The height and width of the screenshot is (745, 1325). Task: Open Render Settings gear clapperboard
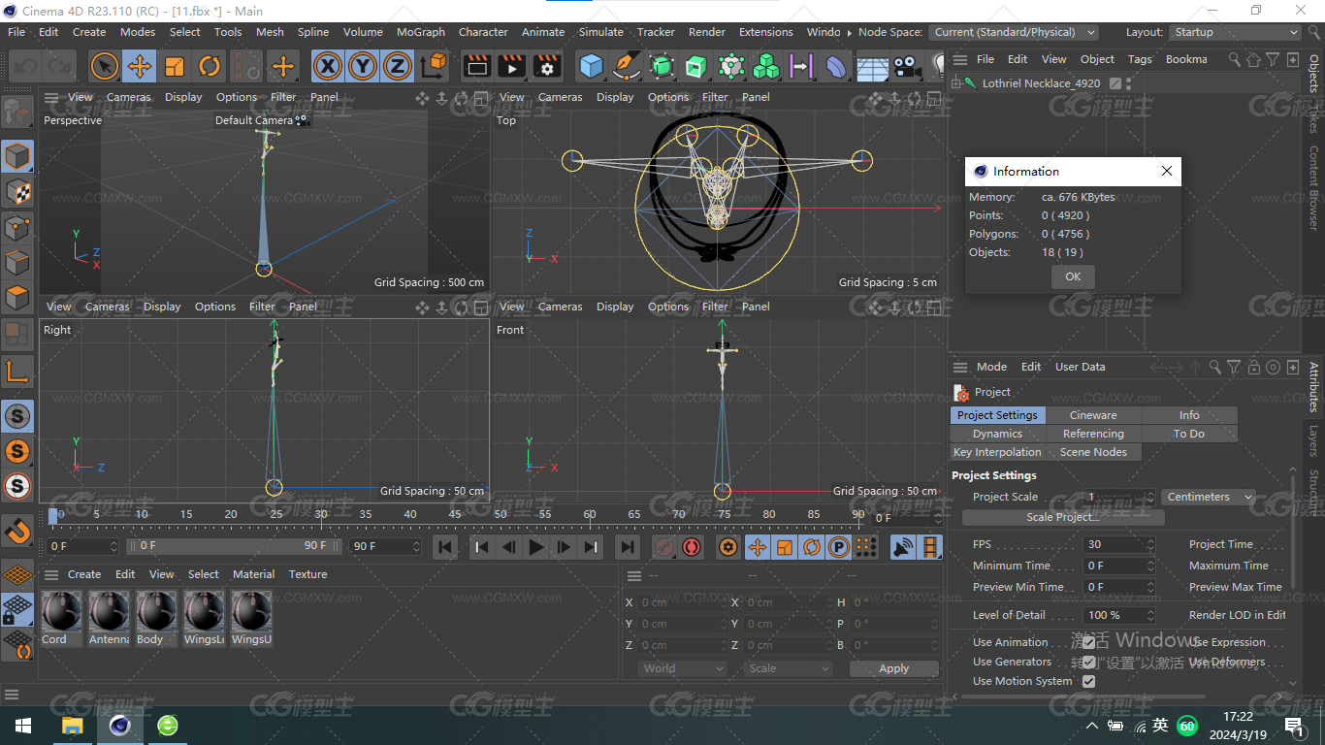coord(548,66)
